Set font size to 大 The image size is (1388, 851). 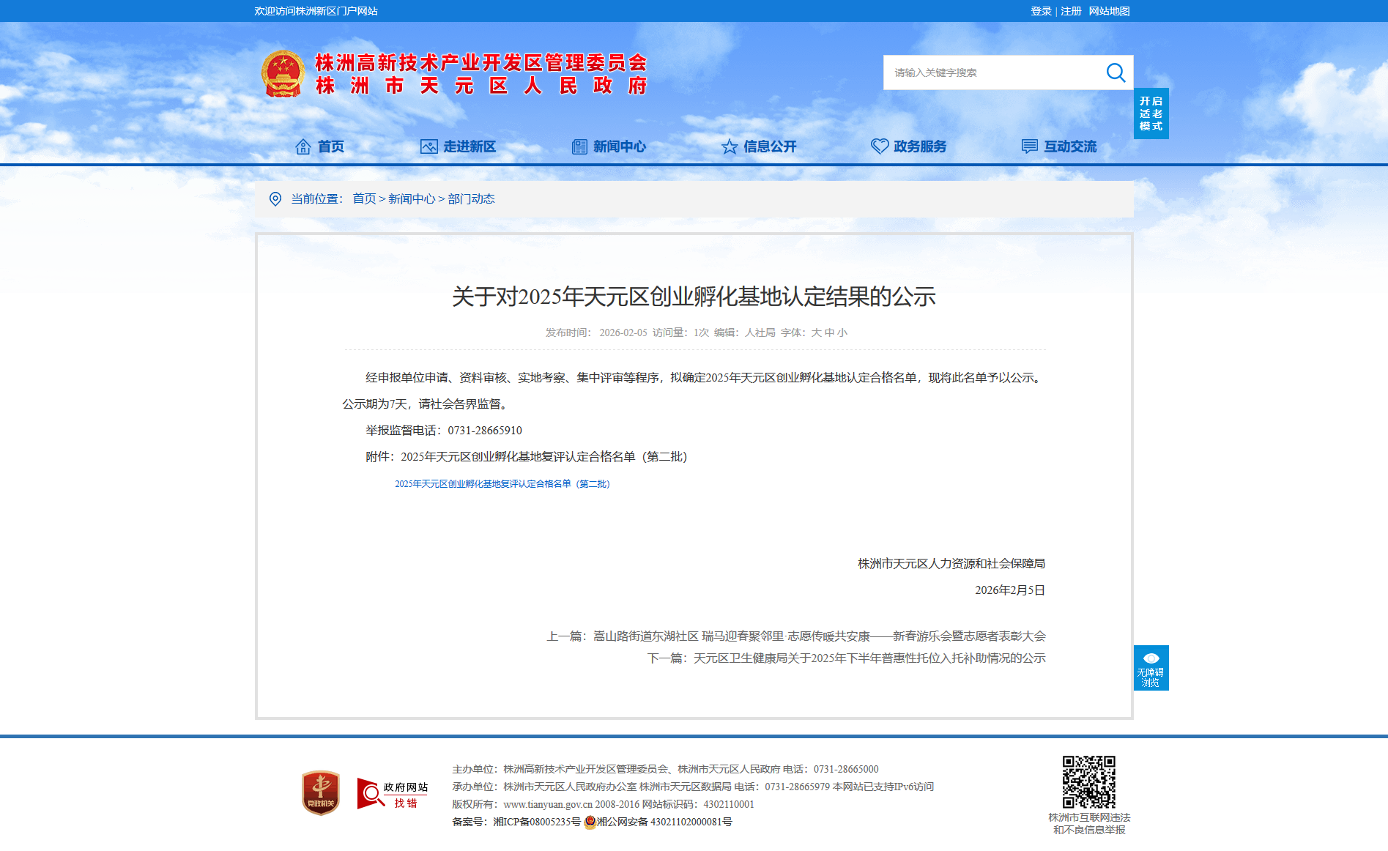pos(816,332)
